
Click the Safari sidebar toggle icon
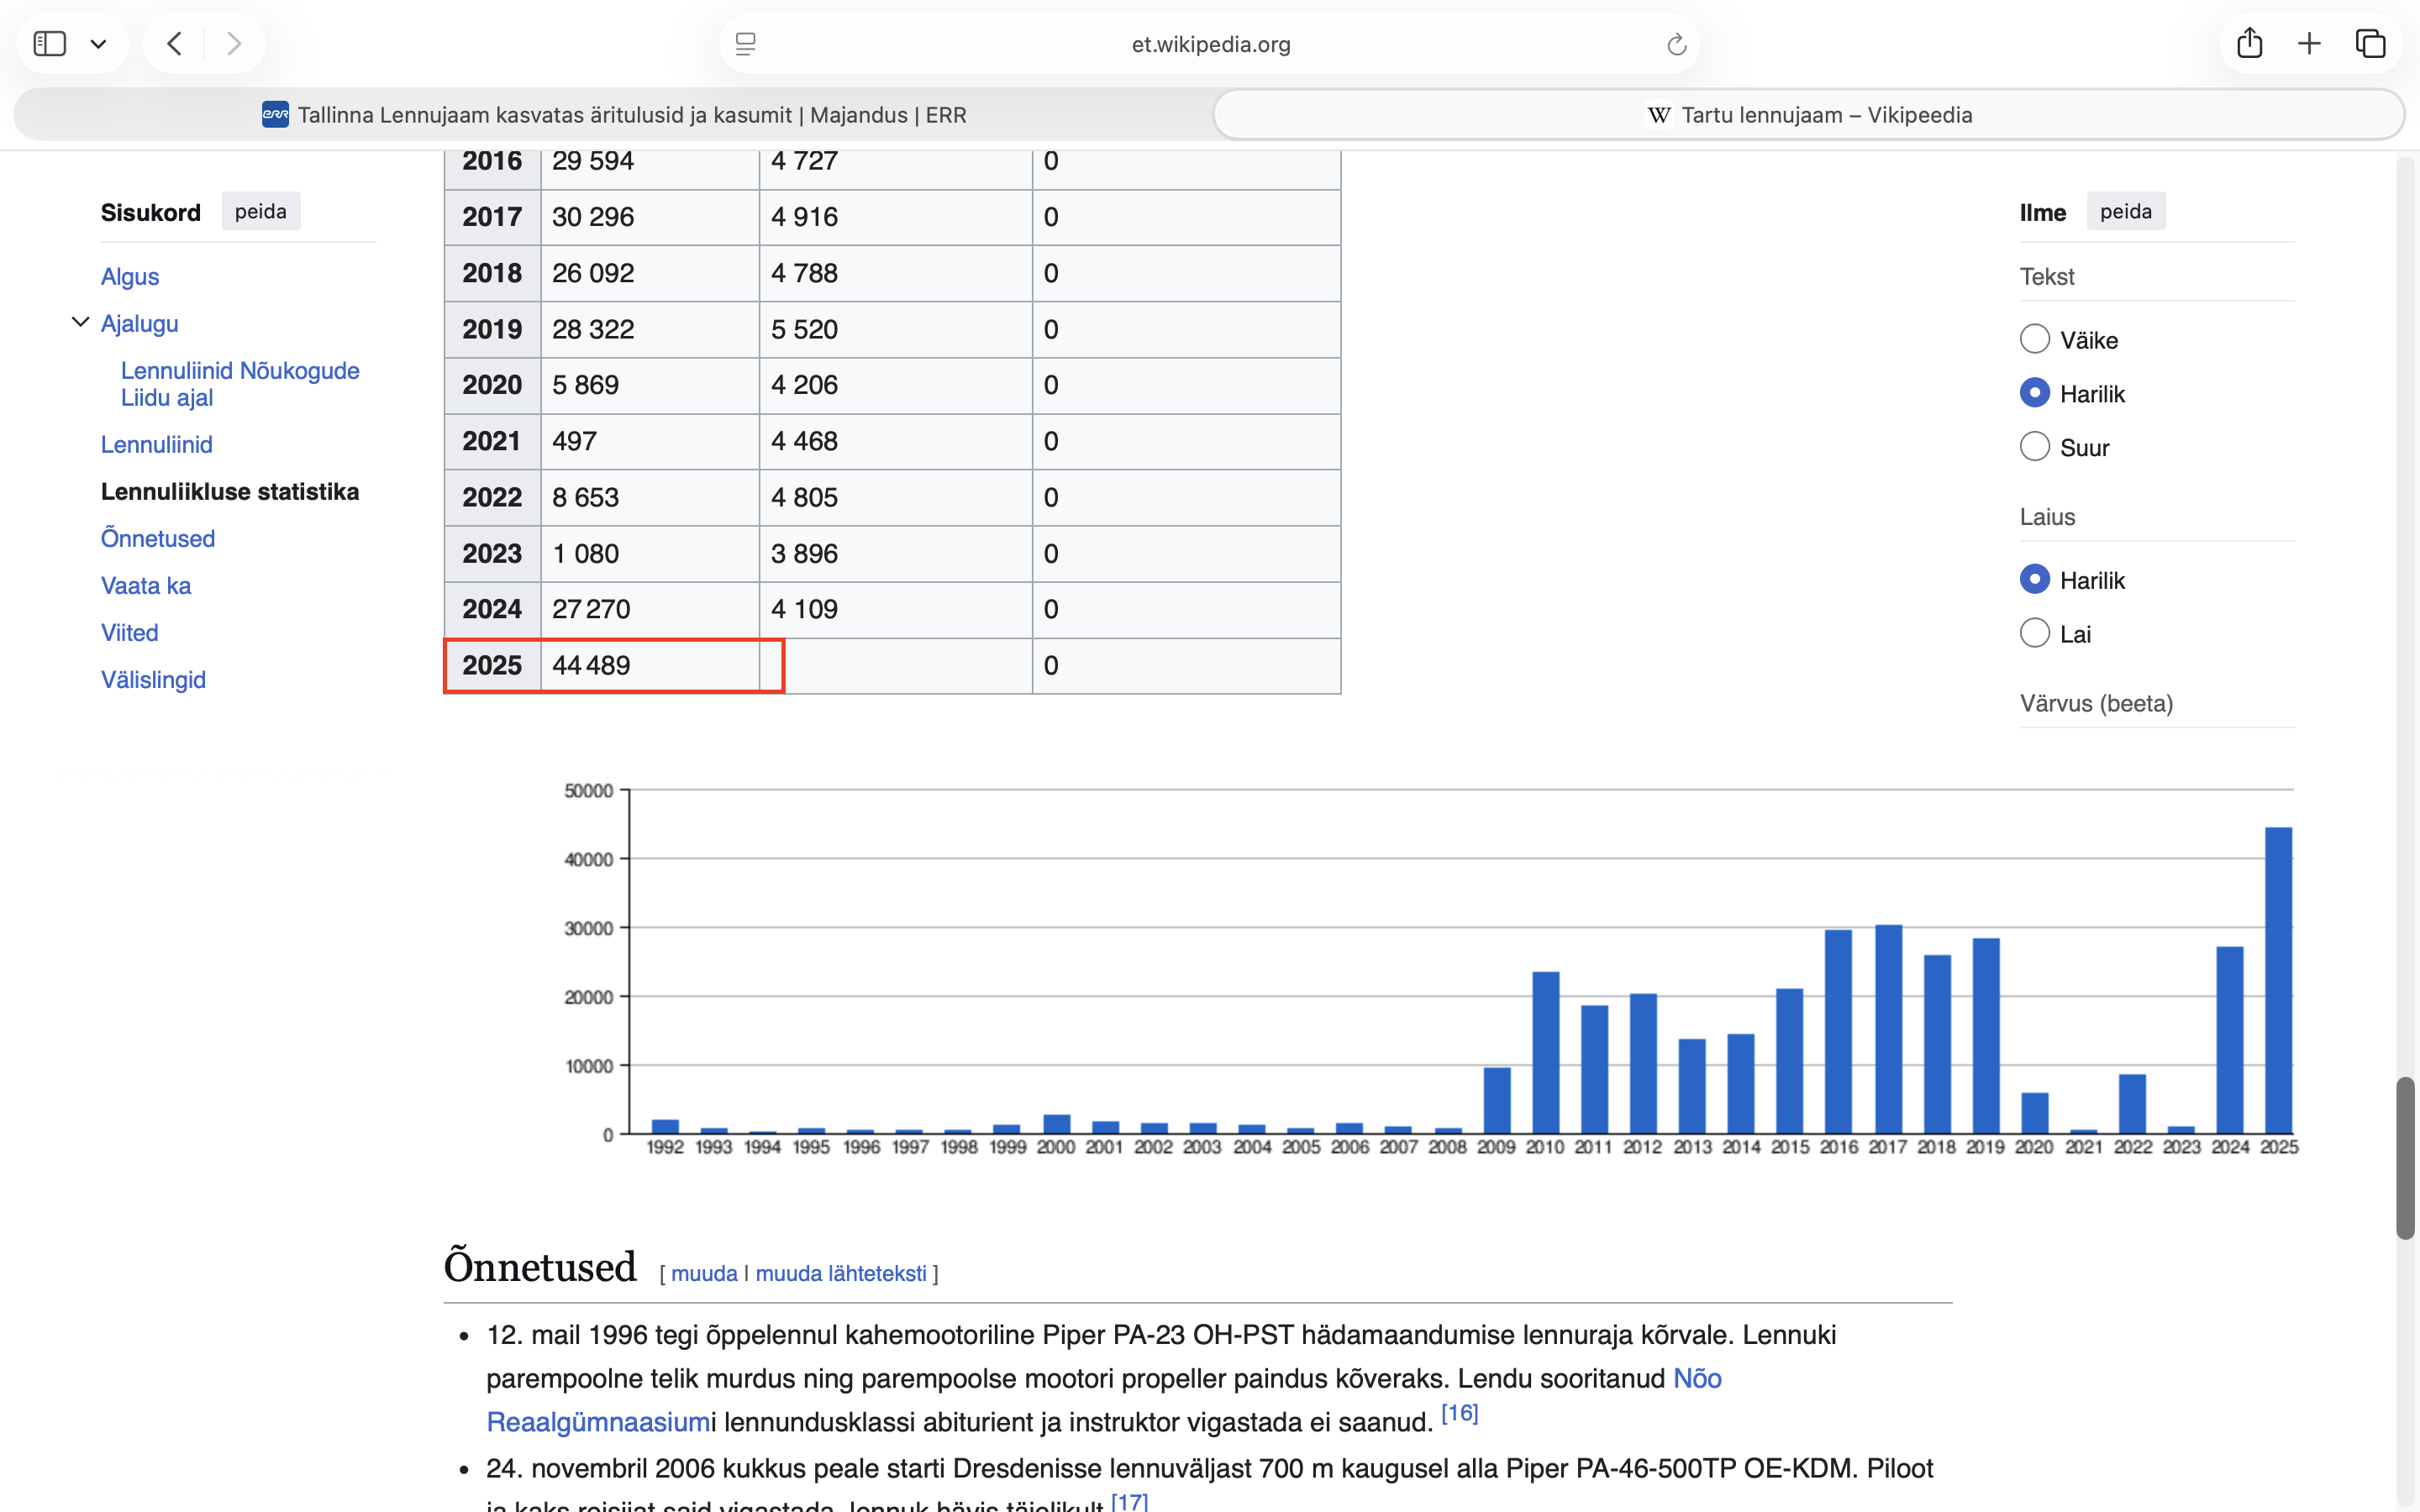point(49,43)
